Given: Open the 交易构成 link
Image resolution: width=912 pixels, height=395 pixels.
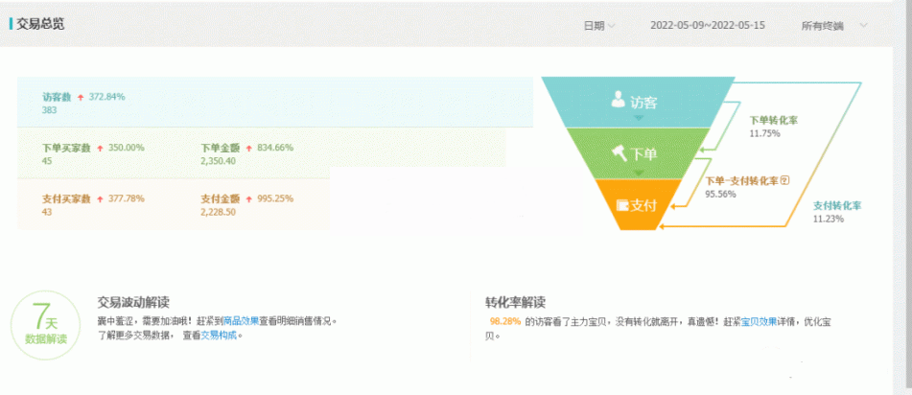Looking at the screenshot, I should [219, 336].
